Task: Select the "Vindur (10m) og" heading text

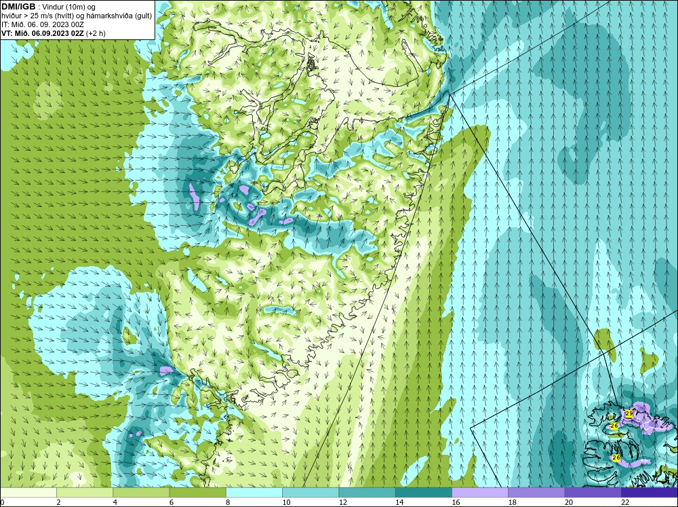Action: 68,7
